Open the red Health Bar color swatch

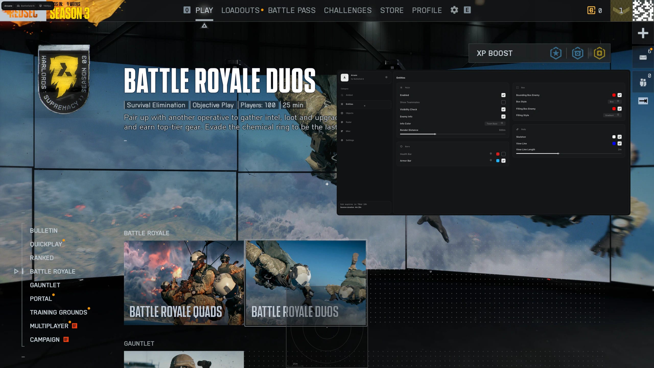[x=498, y=154]
